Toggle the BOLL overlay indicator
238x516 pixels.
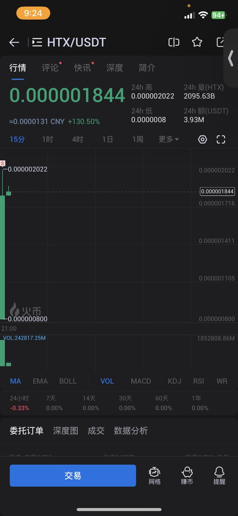[68, 381]
